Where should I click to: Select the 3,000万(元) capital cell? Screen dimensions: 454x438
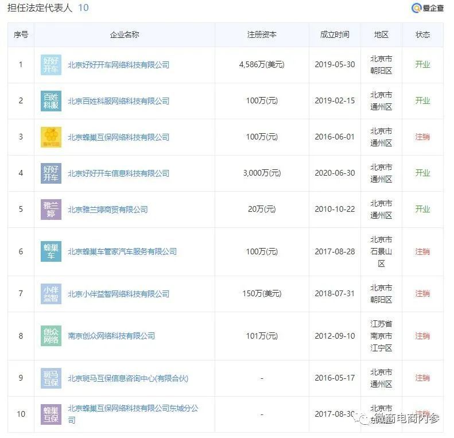(262, 173)
